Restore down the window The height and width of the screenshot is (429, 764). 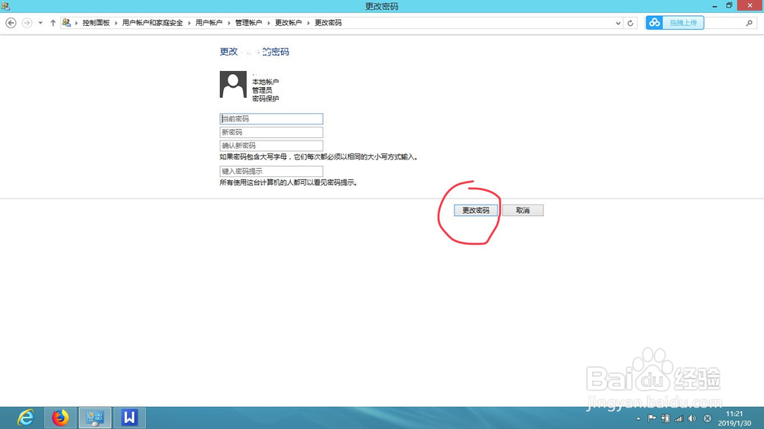(x=730, y=6)
